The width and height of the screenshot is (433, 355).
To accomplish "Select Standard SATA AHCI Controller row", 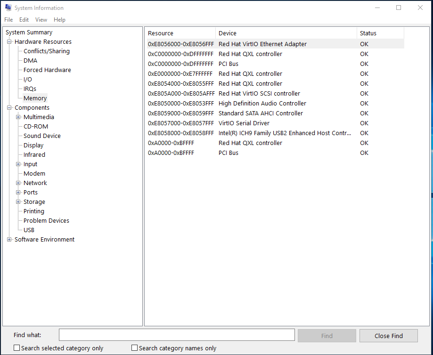I will [x=275, y=113].
